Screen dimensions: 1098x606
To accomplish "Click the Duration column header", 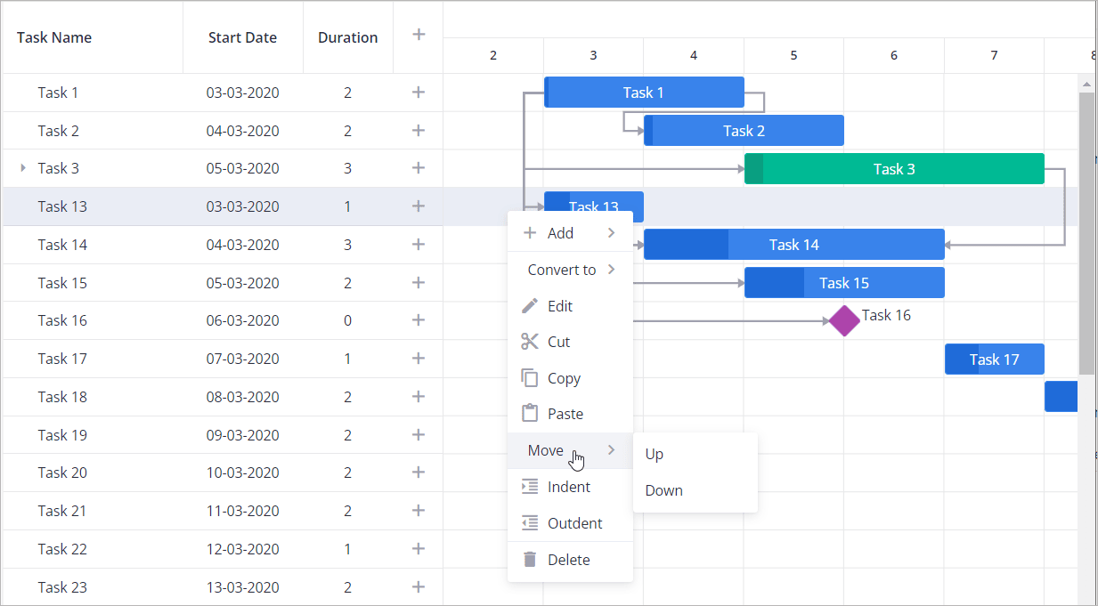I will pyautogui.click(x=347, y=37).
